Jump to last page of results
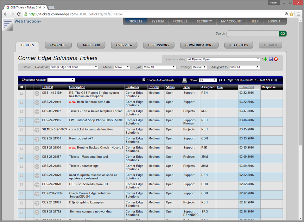Image resolution: width=304 pixels, height=222 pixels. click(x=276, y=80)
